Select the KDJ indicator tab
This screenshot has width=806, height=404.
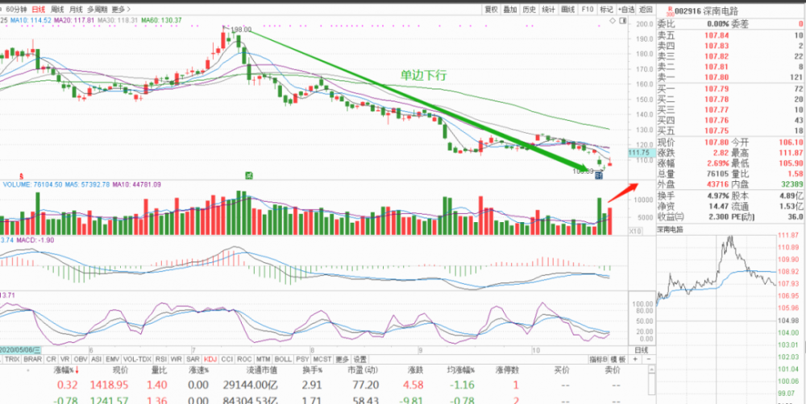coord(211,360)
